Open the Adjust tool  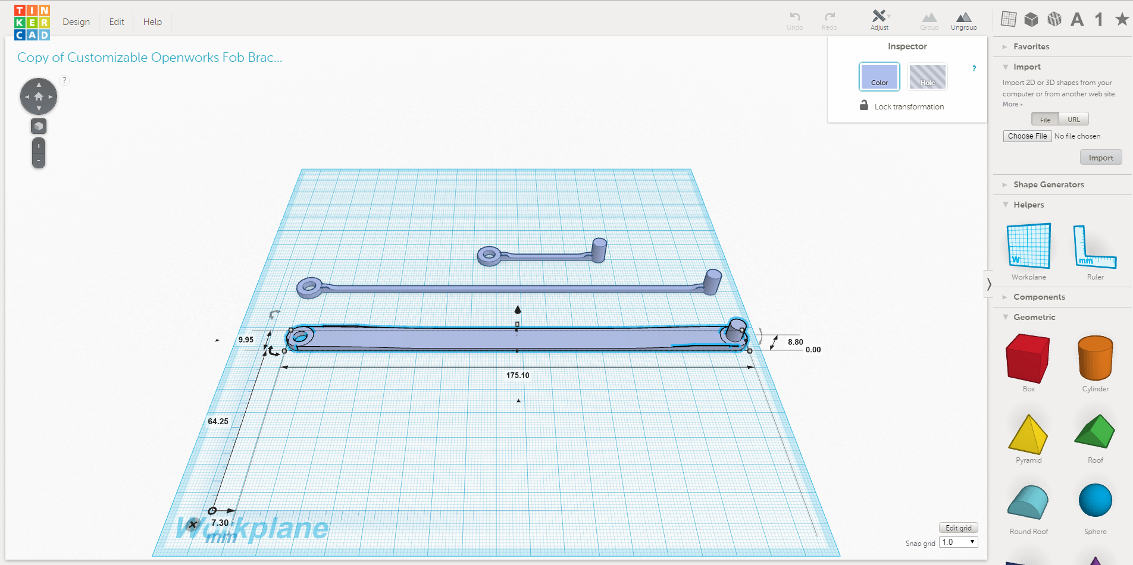click(x=880, y=20)
